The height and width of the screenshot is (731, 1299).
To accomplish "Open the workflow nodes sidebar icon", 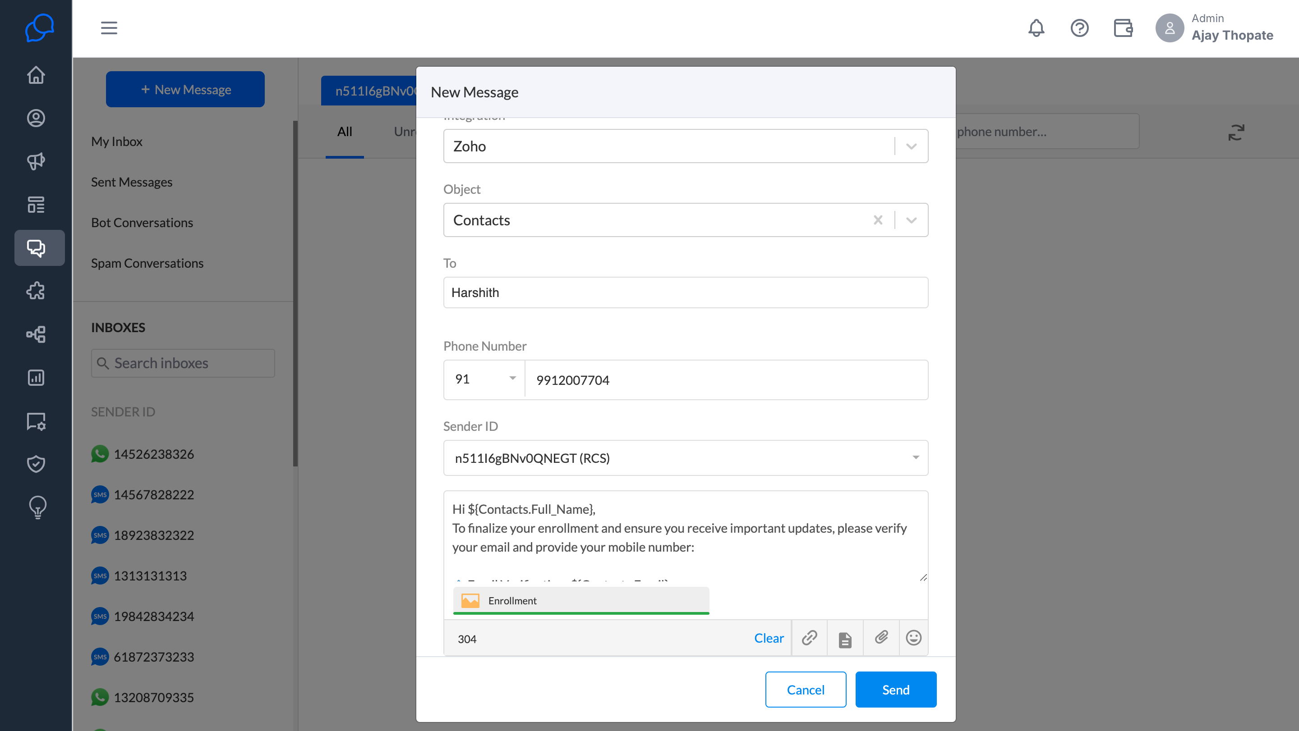I will click(x=36, y=334).
